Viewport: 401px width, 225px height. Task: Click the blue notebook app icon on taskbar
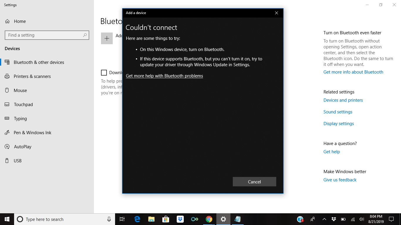(238, 219)
